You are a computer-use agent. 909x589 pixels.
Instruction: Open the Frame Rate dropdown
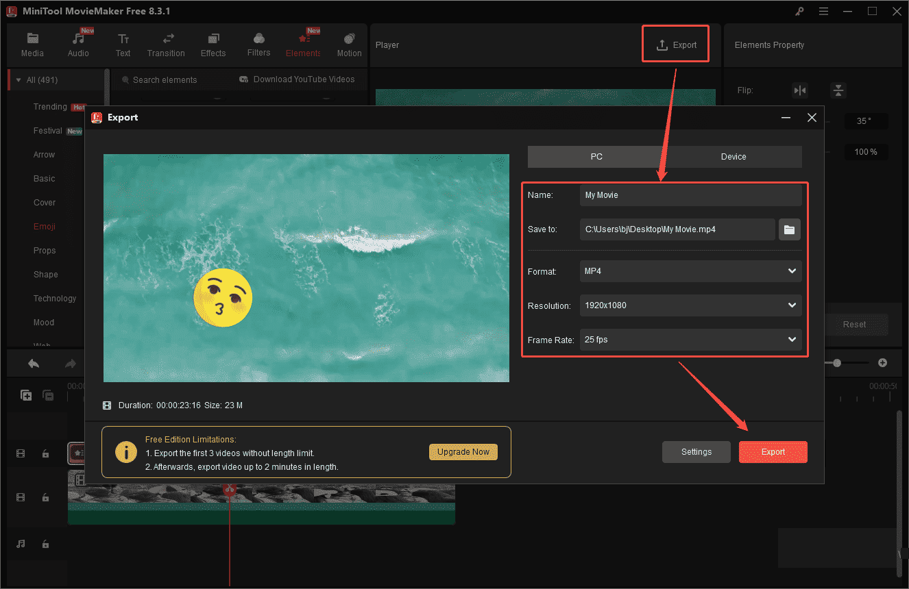(x=690, y=340)
